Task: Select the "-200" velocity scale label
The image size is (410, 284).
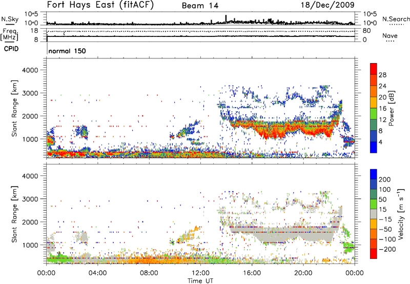Action: click(x=387, y=249)
